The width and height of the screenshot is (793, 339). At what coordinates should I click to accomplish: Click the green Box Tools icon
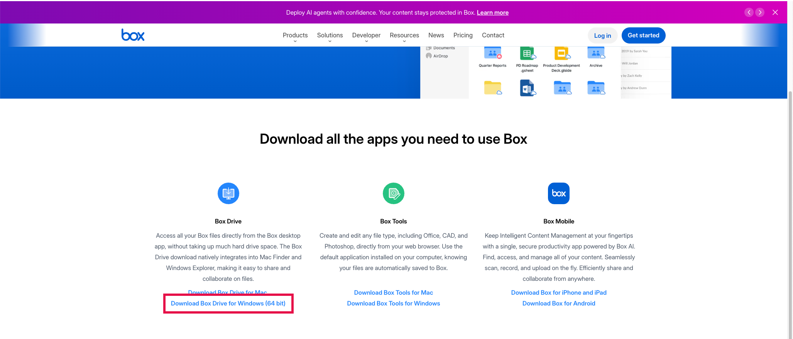[x=394, y=193]
